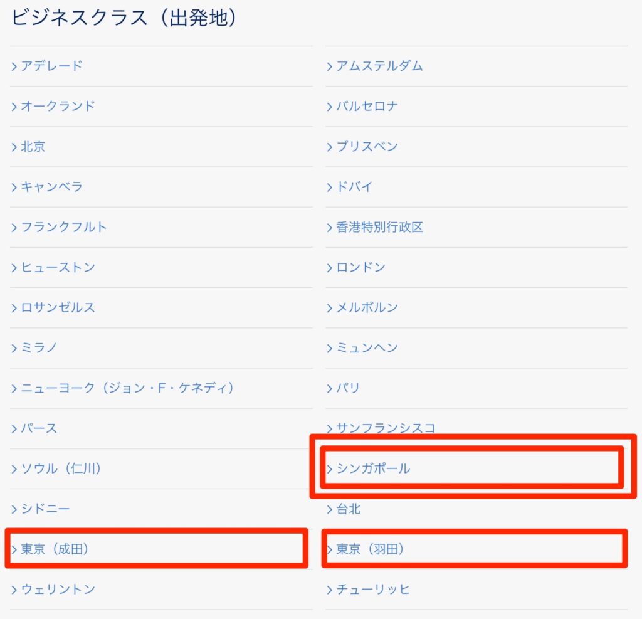Select キャンベラ departure city
Image resolution: width=642 pixels, height=619 pixels.
[x=52, y=187]
